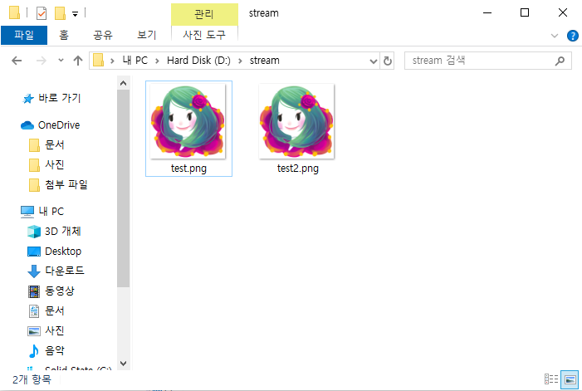The height and width of the screenshot is (391, 582).
Task: Click the folder icon in the address bar
Action: [98, 60]
